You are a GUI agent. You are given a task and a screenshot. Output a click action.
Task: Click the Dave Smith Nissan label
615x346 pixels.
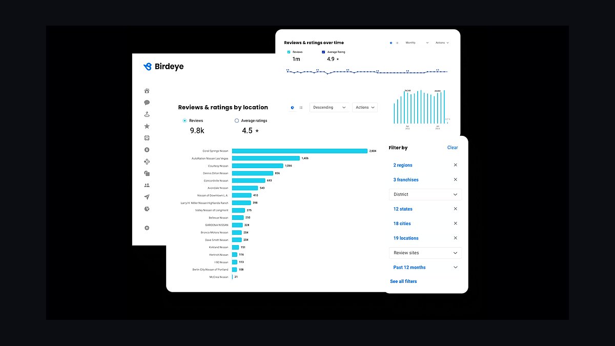tap(217, 240)
